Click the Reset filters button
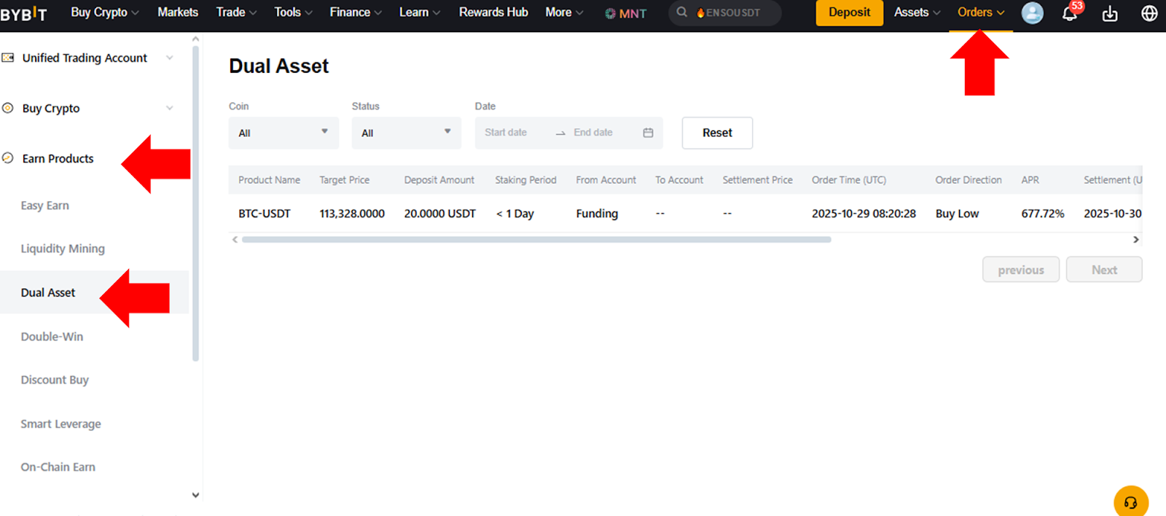The width and height of the screenshot is (1166, 516). [717, 133]
